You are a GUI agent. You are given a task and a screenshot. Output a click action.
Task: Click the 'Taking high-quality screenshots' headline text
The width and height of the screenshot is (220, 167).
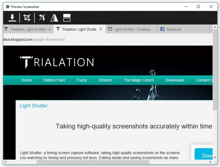134,126
